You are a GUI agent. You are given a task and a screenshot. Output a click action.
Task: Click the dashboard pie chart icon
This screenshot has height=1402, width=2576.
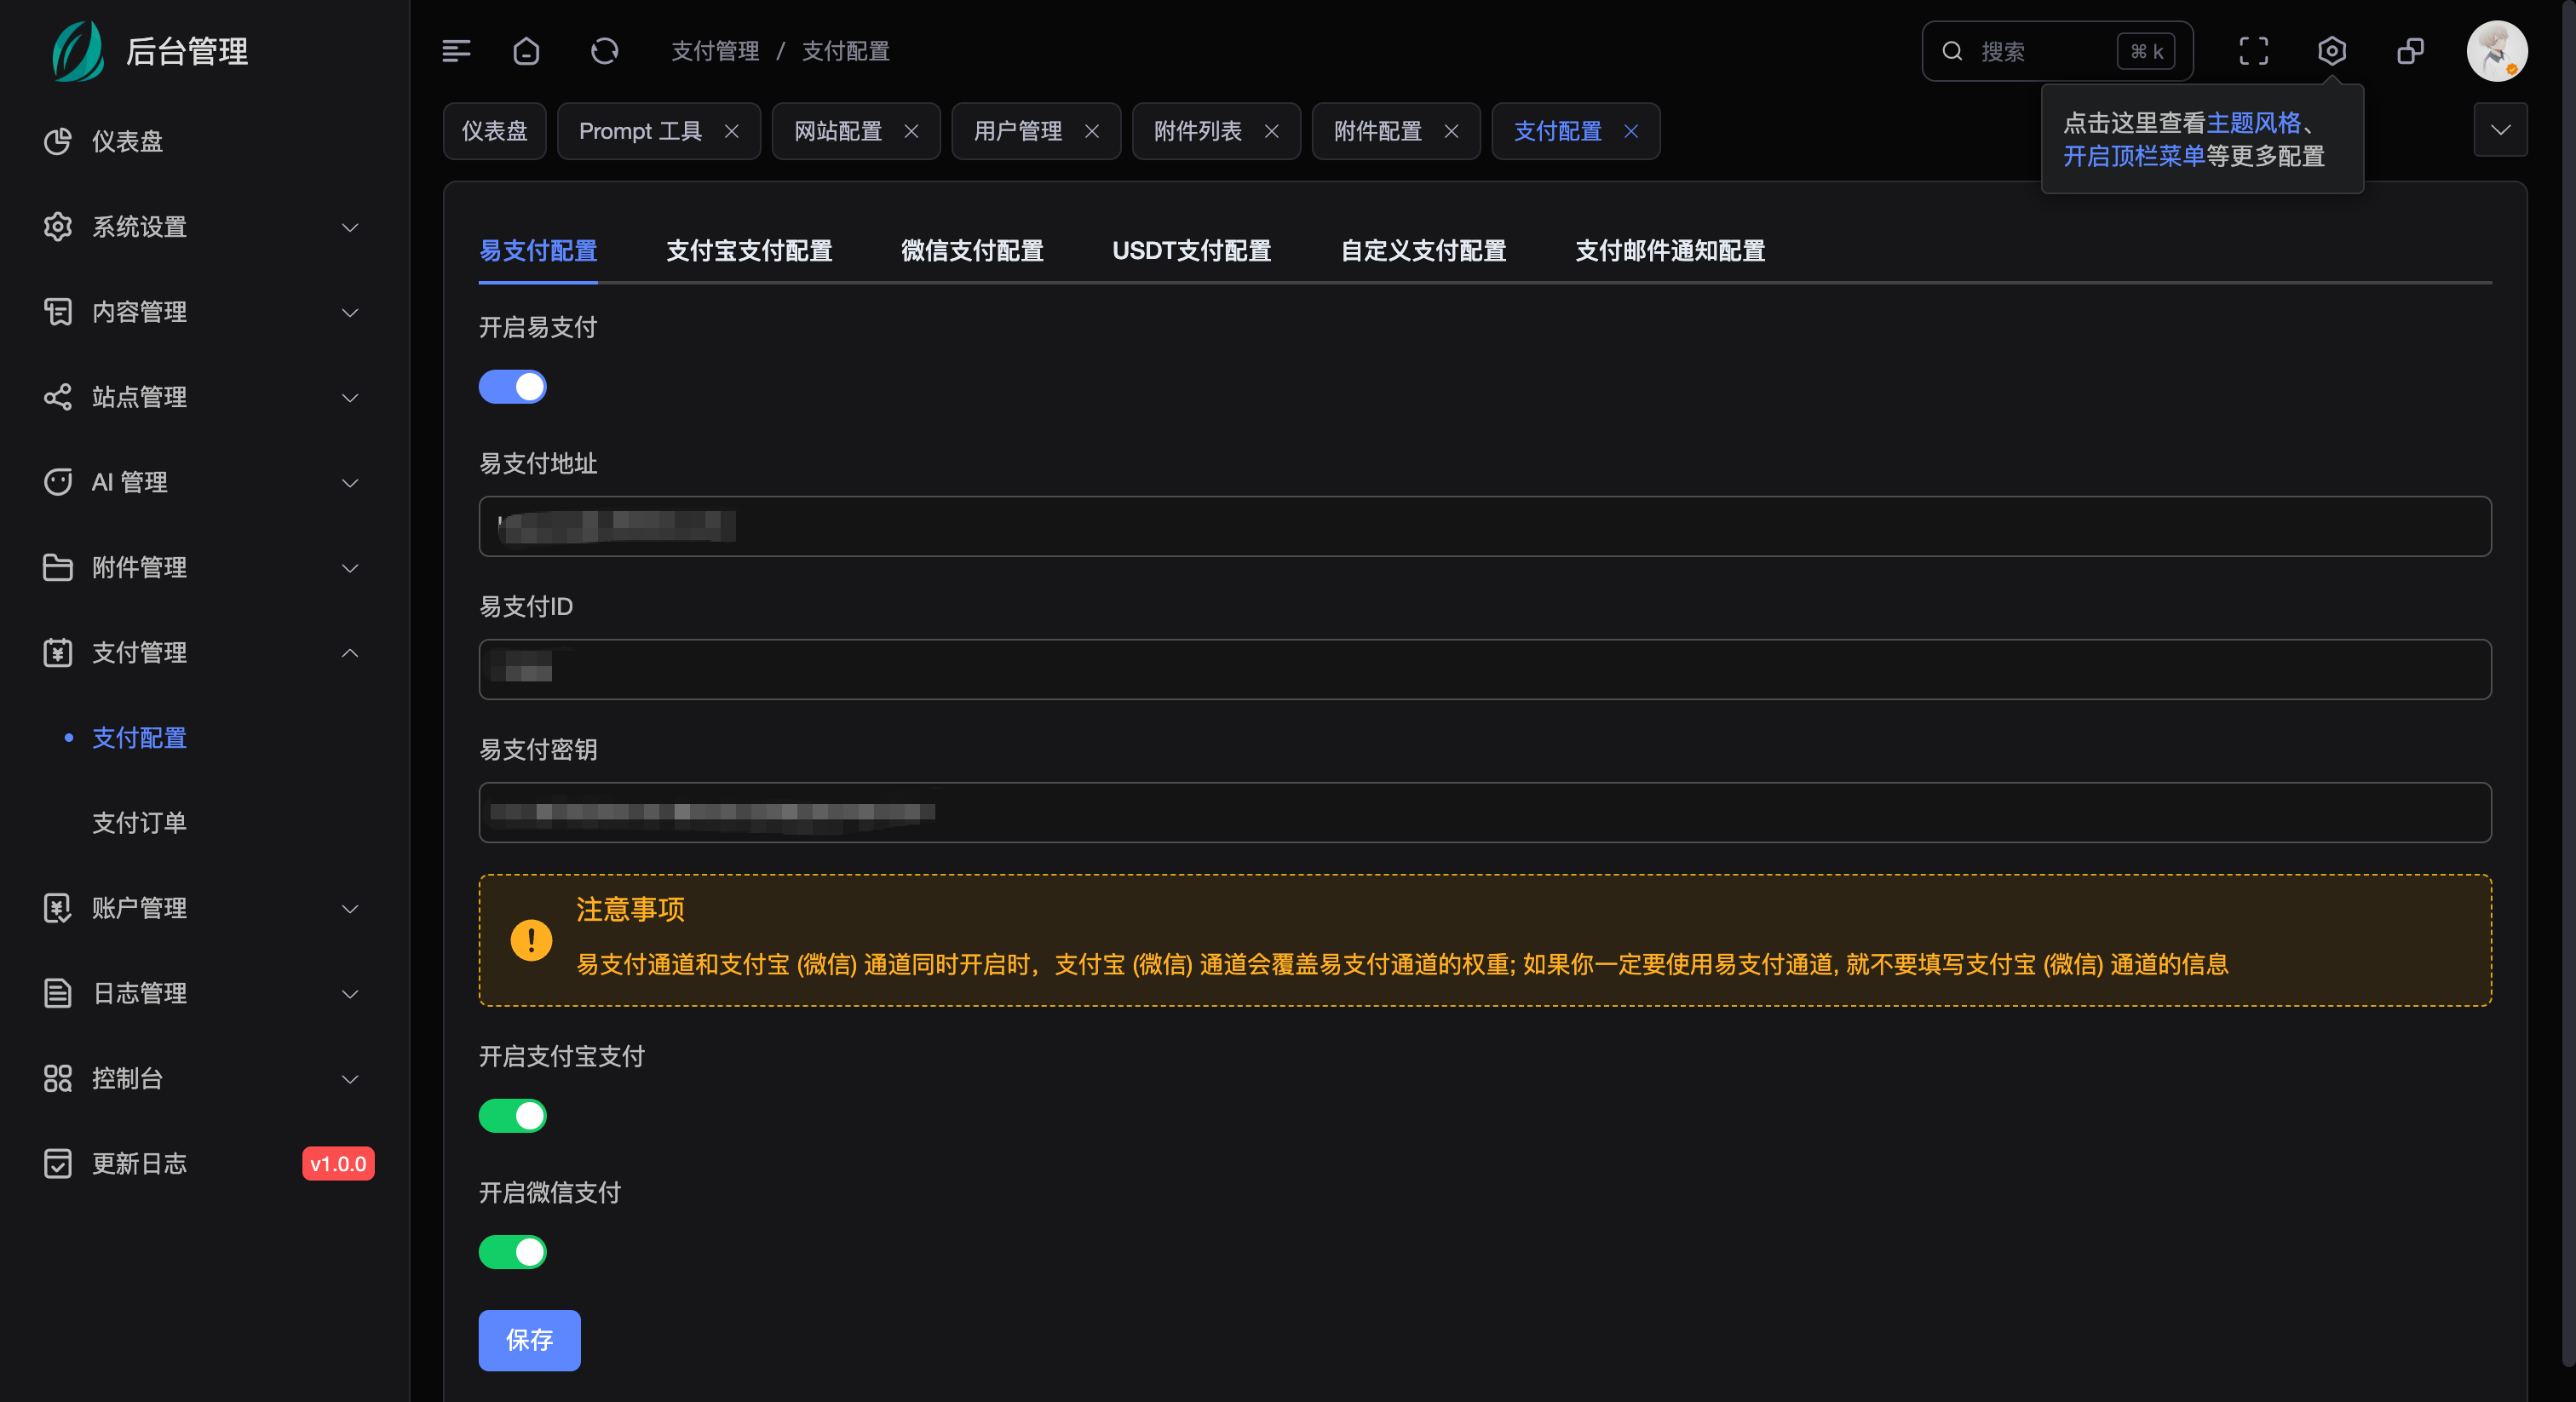coord(58,141)
